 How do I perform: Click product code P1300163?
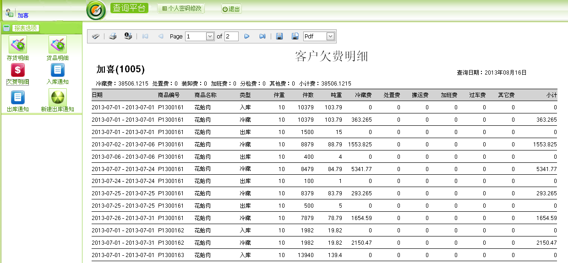171,255
